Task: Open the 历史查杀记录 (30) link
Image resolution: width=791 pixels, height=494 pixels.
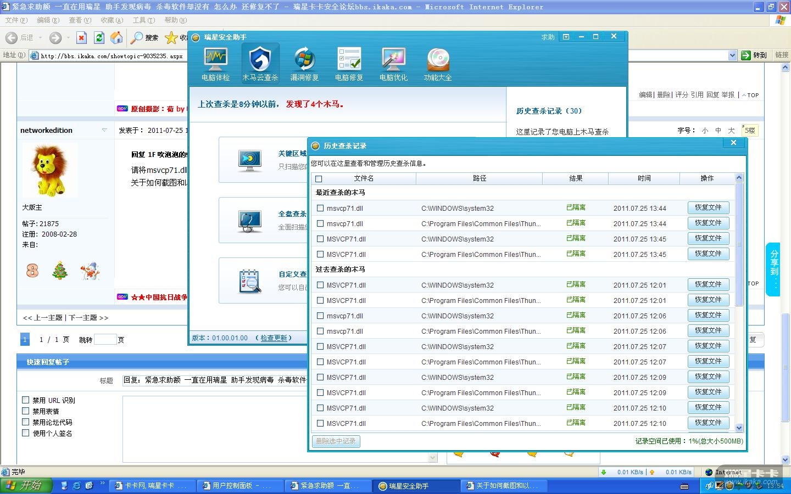Action: click(x=549, y=111)
